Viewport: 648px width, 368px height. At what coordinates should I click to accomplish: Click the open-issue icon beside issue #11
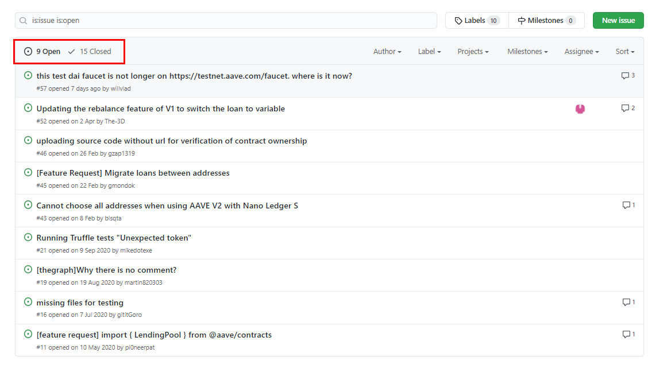tap(28, 334)
